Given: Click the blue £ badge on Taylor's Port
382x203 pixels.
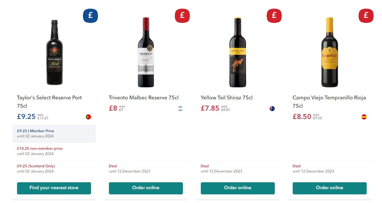Looking at the screenshot, I should click(x=90, y=16).
